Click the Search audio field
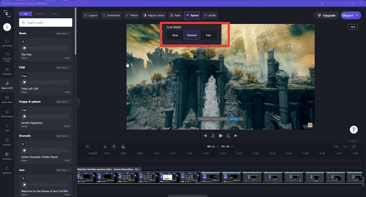Viewport: 366px width, 197px height. [46, 23]
